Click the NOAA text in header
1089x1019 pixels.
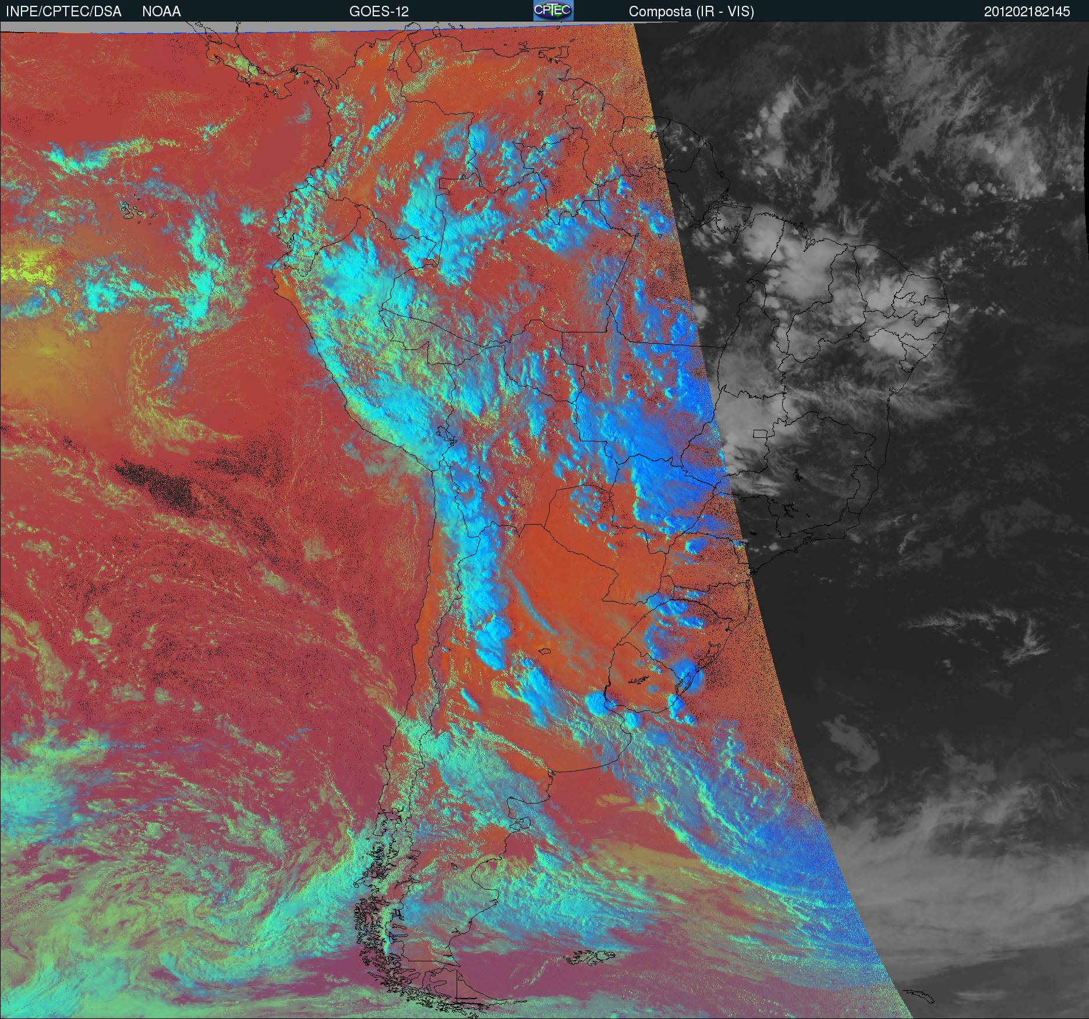coord(161,12)
